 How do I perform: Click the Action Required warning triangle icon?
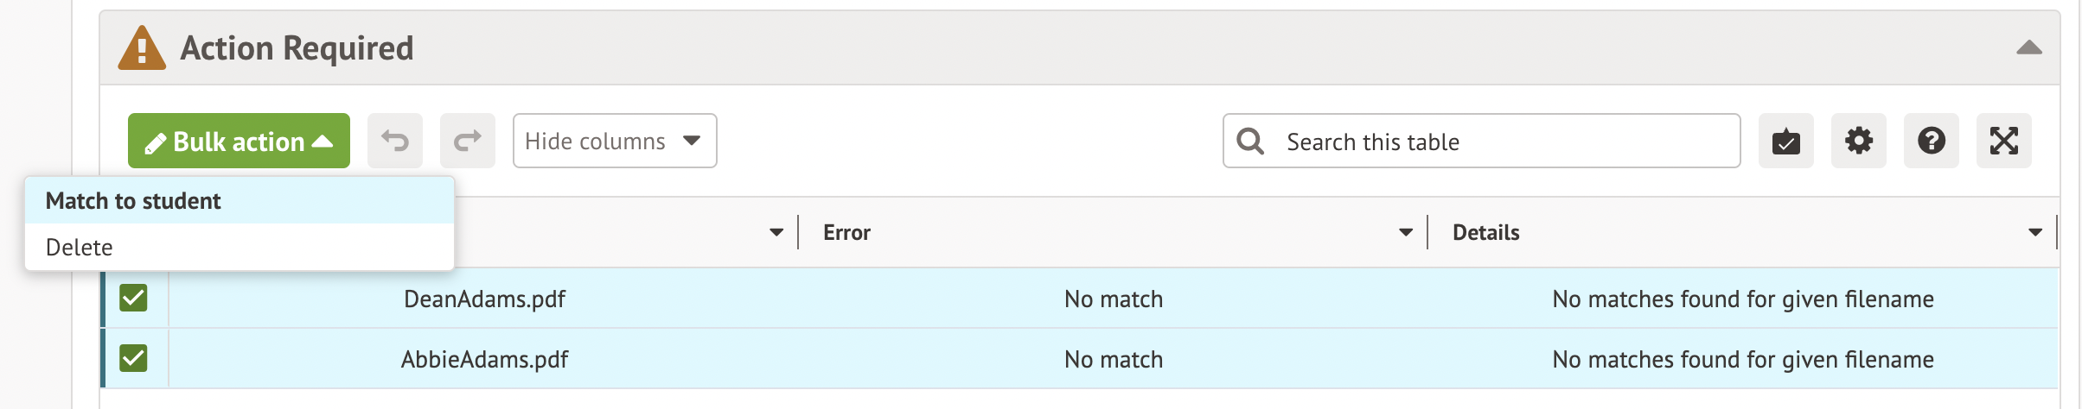point(142,48)
